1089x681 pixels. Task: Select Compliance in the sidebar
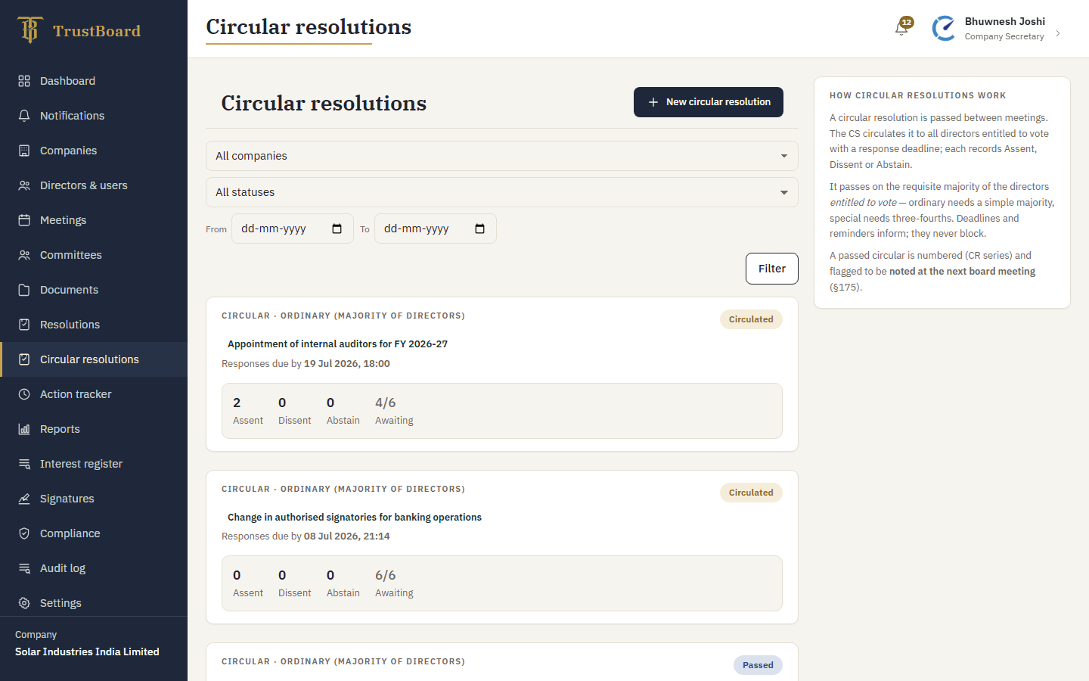tap(94, 533)
